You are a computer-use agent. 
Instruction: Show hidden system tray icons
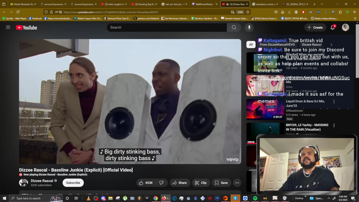(329, 198)
